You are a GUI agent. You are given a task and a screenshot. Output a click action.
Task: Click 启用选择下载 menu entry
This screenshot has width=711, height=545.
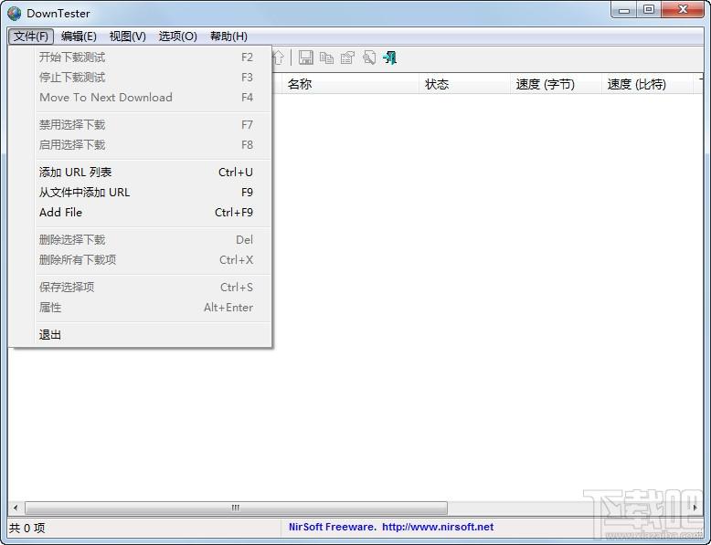[145, 144]
